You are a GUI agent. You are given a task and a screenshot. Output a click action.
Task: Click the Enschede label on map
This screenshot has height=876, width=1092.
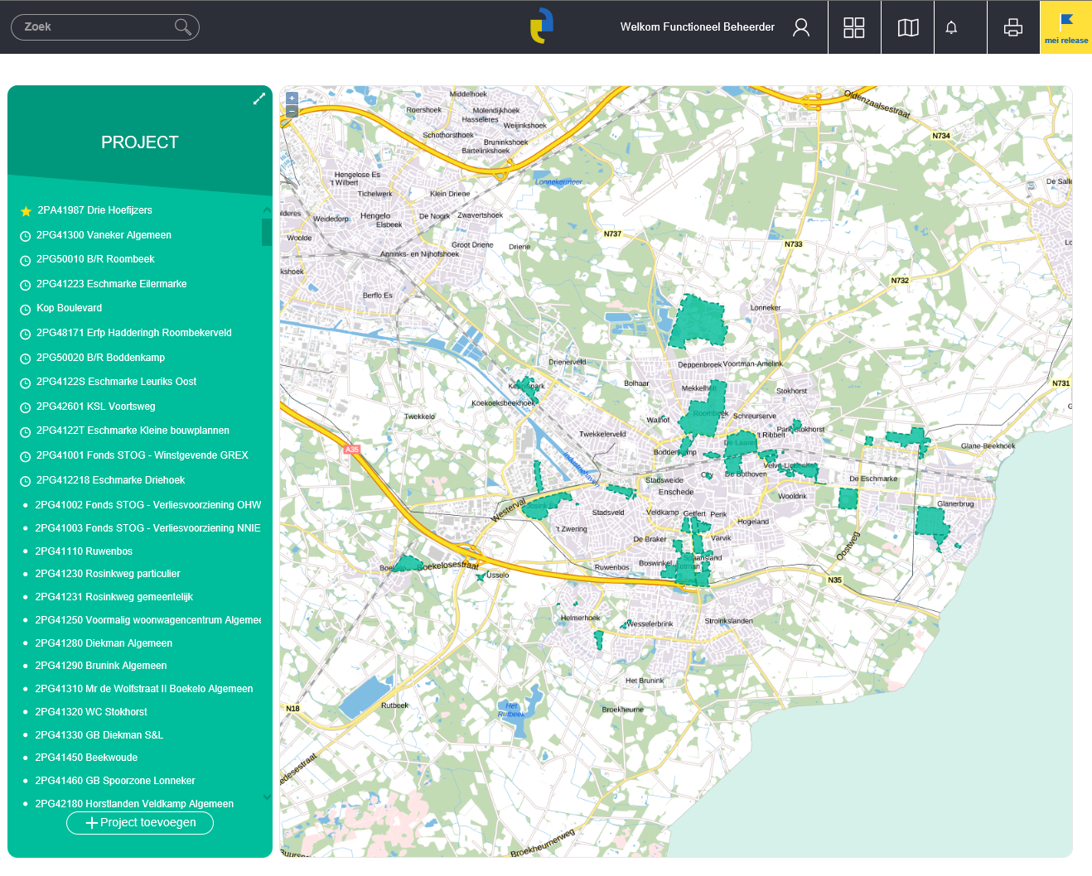click(676, 492)
